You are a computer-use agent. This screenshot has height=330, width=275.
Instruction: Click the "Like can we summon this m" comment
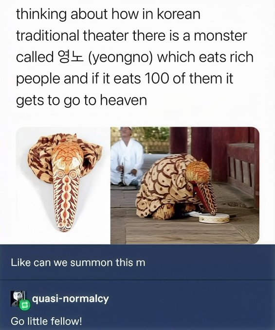click(x=78, y=263)
